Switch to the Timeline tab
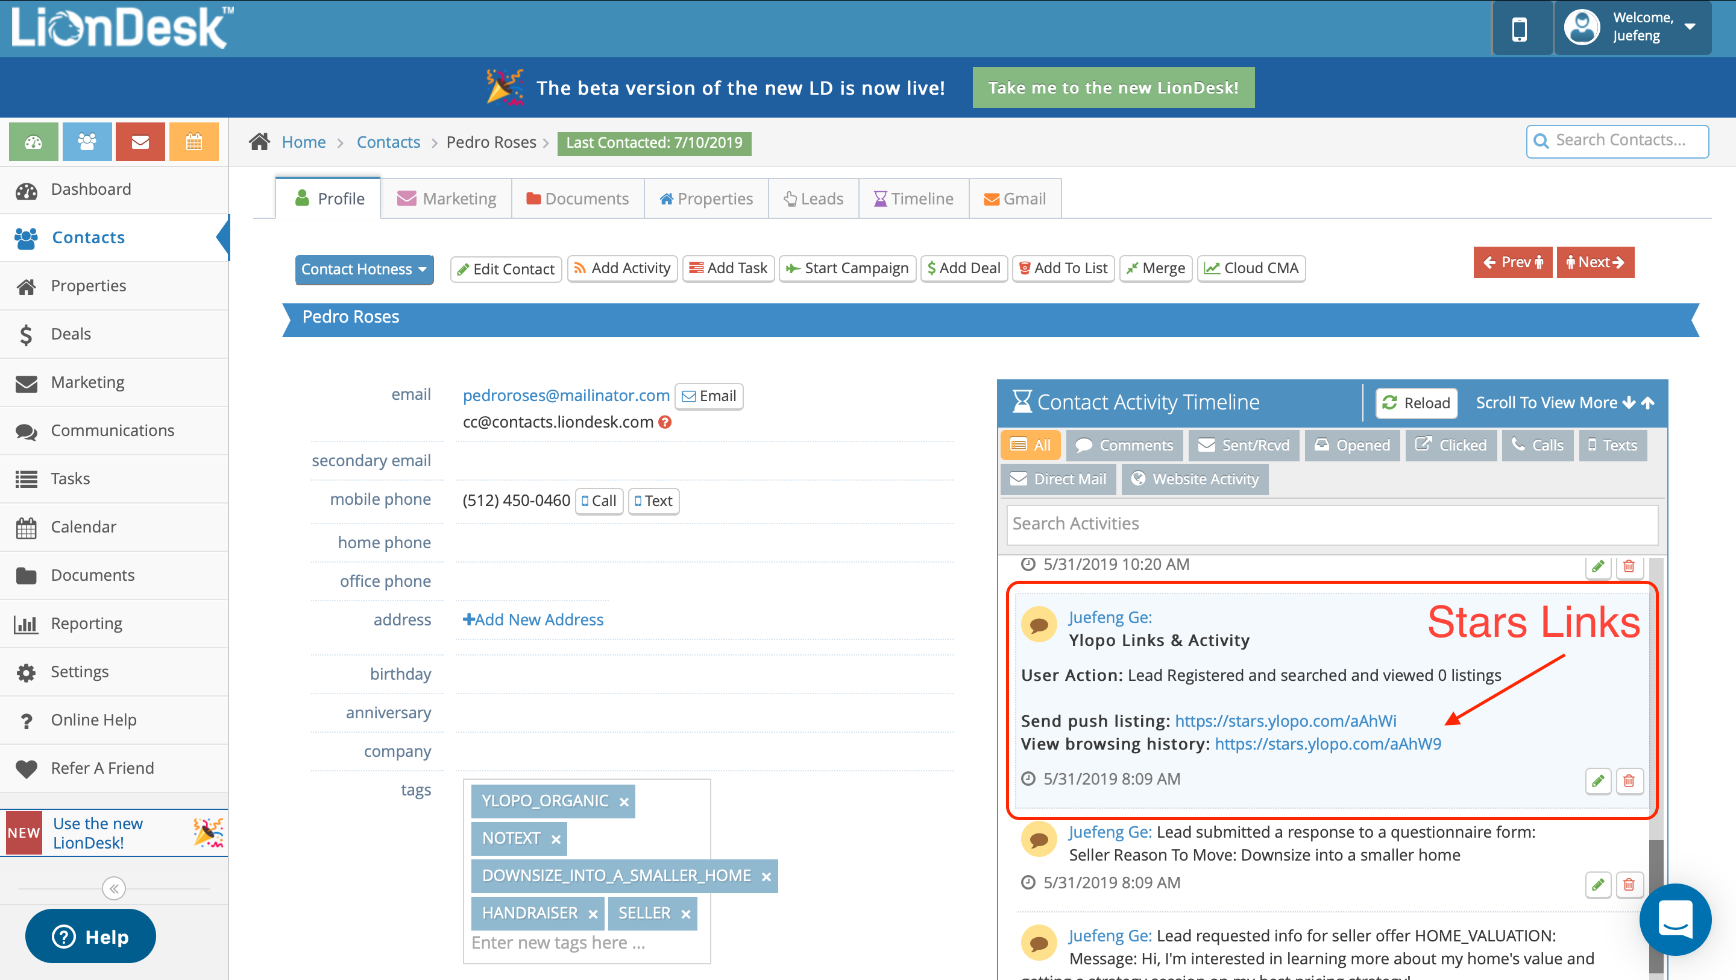 tap(913, 199)
